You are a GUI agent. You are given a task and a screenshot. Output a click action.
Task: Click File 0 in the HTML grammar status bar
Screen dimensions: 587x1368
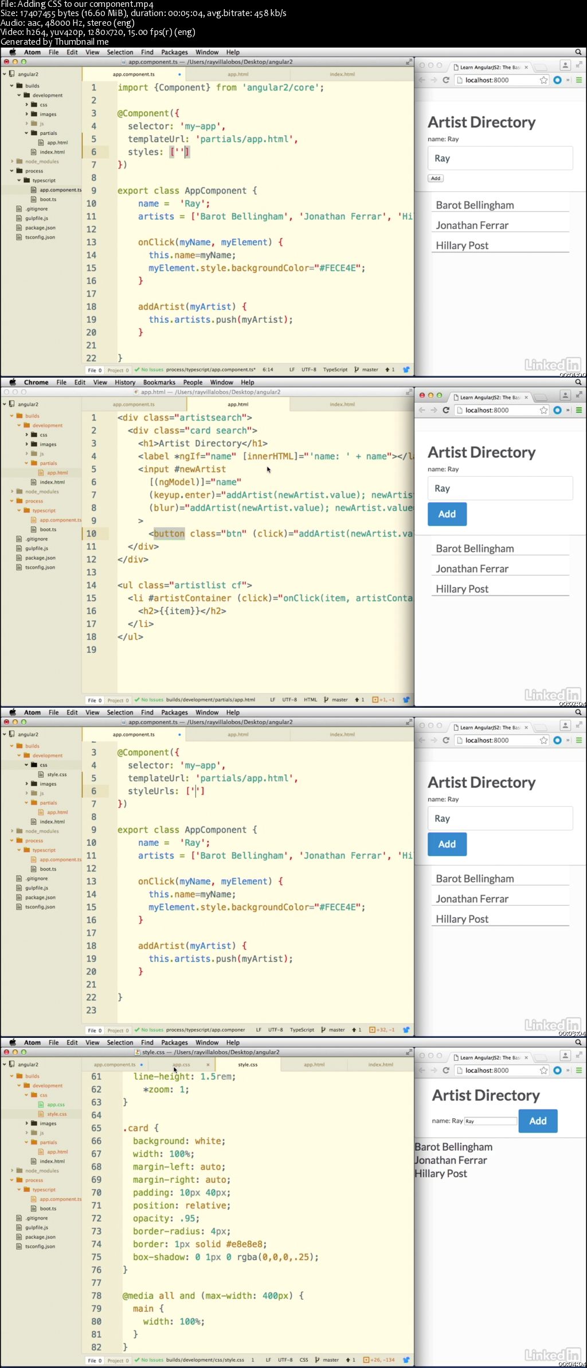tap(95, 700)
